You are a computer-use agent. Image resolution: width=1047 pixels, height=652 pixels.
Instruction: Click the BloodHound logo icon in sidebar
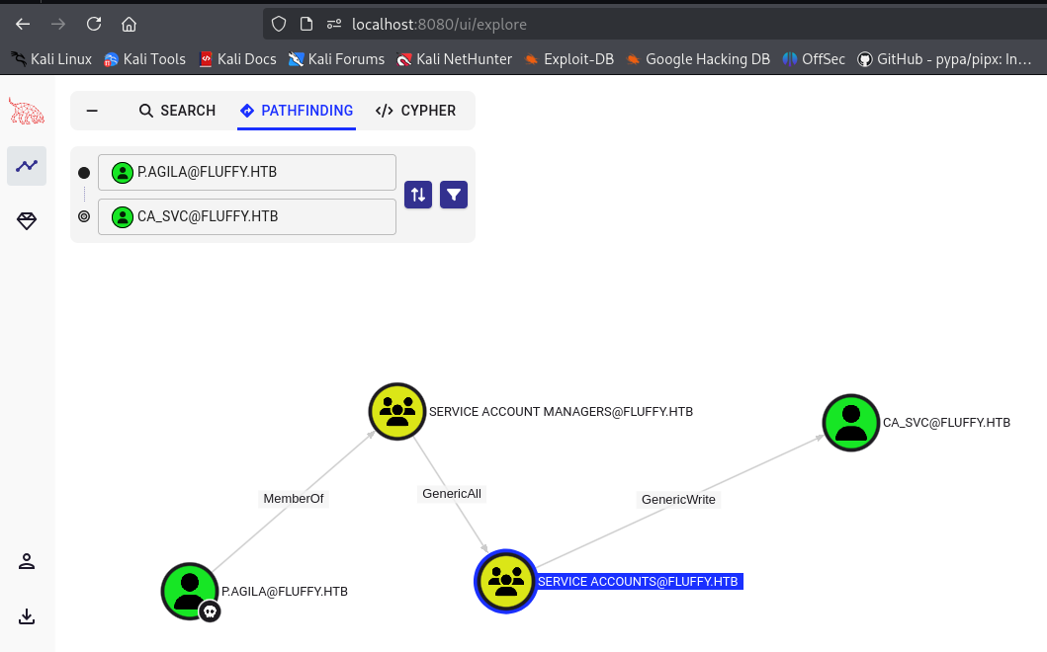click(27, 111)
